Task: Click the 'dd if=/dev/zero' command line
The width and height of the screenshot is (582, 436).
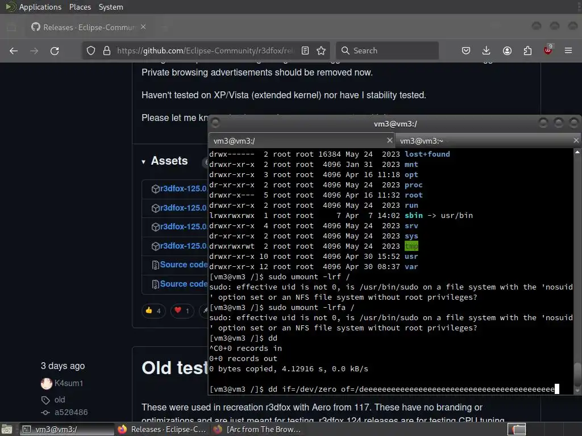Action: point(384,389)
